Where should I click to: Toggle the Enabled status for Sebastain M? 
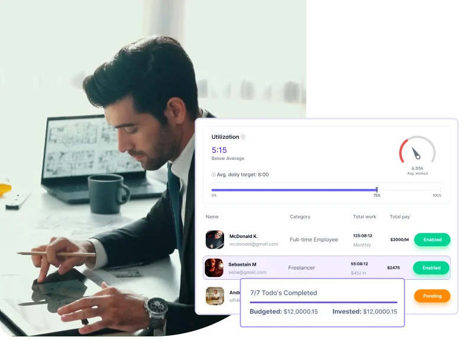(x=431, y=268)
